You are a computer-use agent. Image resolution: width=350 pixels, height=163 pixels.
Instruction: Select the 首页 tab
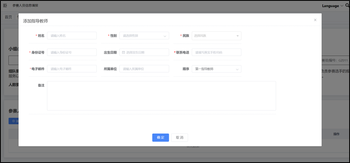point(8,17)
